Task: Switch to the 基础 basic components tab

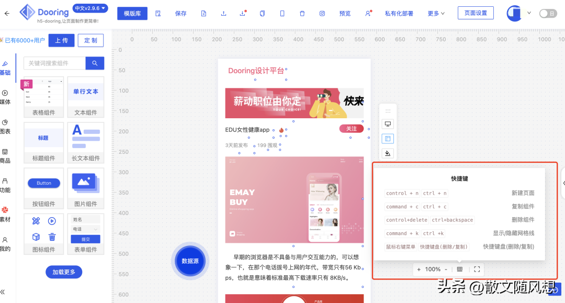Action: 5,68
